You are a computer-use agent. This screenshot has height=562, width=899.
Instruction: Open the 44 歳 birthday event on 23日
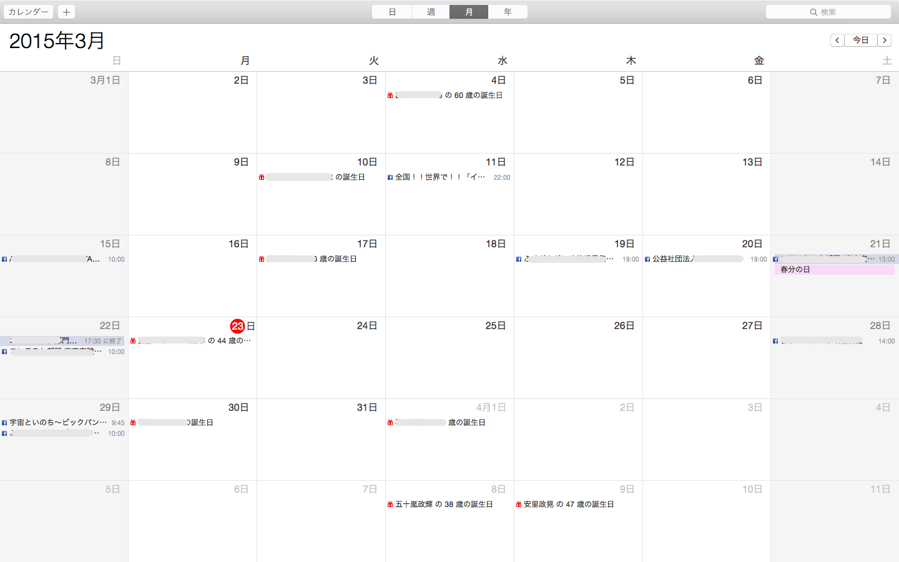click(192, 341)
